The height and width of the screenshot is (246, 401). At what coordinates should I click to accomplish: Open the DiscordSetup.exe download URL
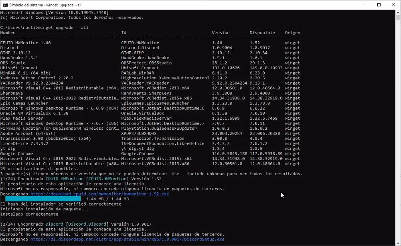128,239
